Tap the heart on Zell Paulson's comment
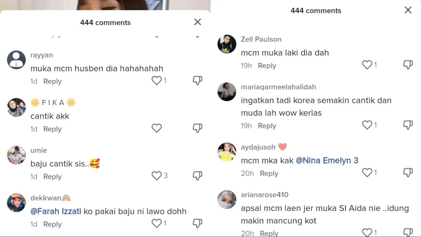The width and height of the screenshot is (421, 237). [x=367, y=65]
